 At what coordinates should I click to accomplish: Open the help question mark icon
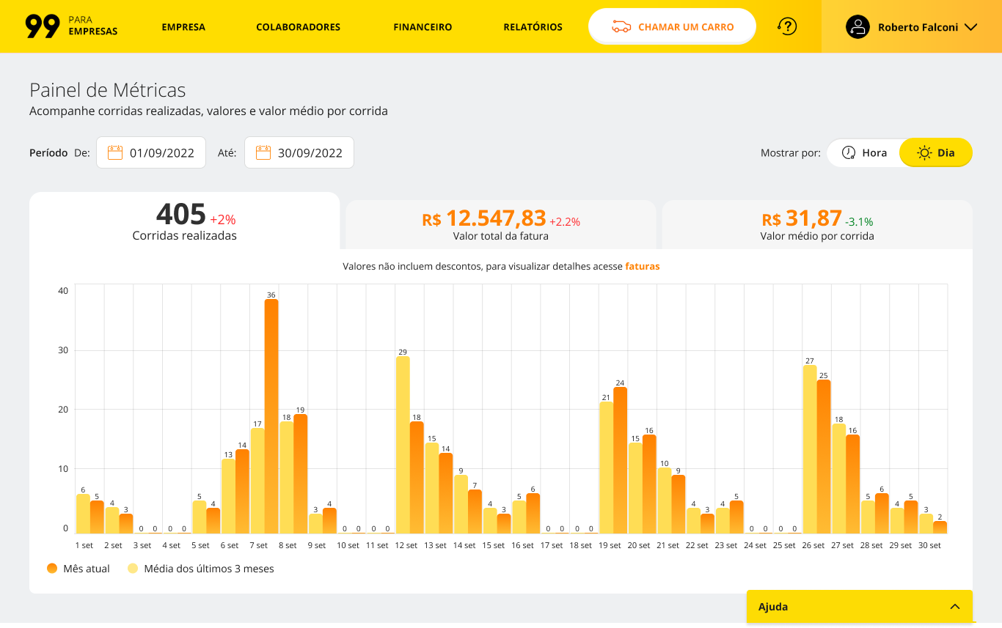pyautogui.click(x=787, y=26)
